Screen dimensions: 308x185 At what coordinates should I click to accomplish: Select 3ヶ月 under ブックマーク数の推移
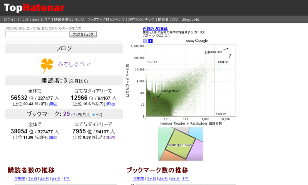point(163,178)
